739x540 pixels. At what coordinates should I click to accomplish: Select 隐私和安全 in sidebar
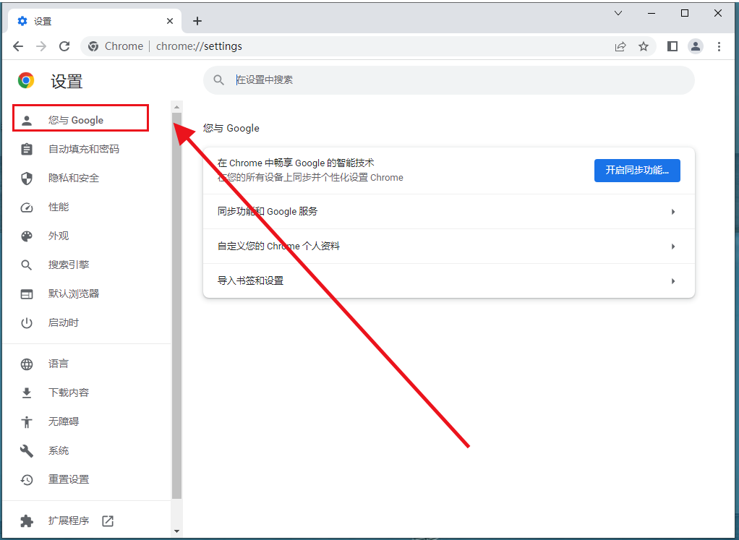pyautogui.click(x=73, y=178)
